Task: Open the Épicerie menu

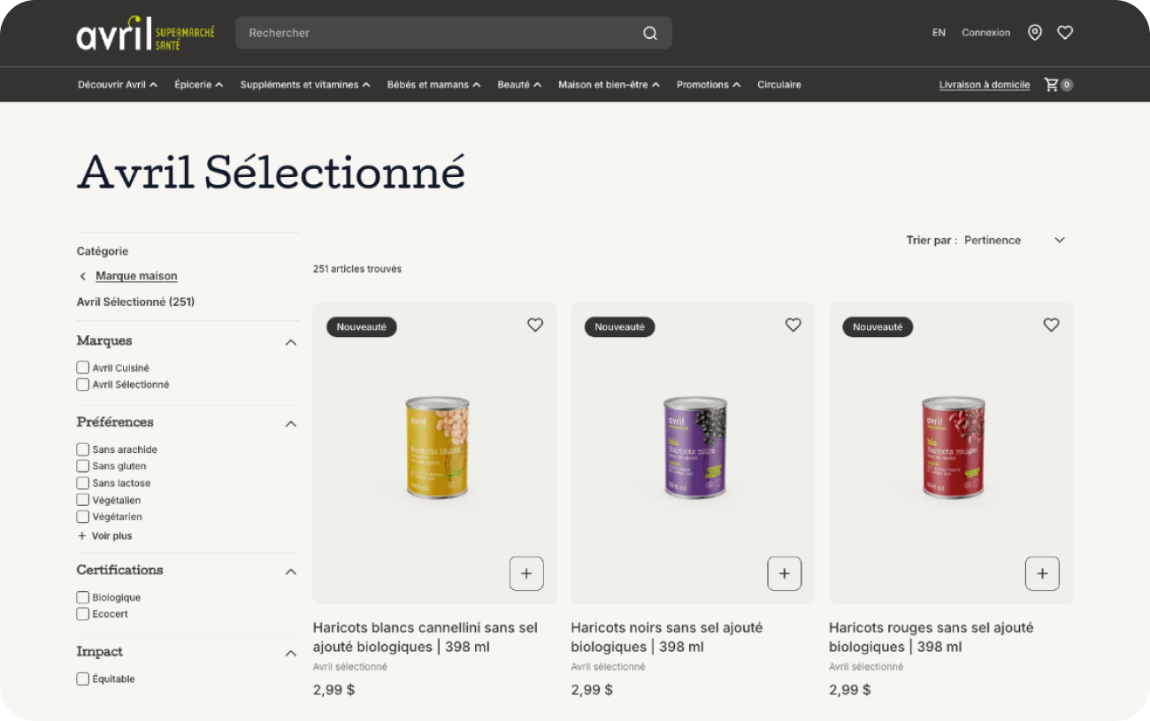Action: coord(198,85)
